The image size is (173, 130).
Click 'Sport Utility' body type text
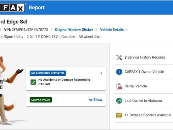[14, 37]
